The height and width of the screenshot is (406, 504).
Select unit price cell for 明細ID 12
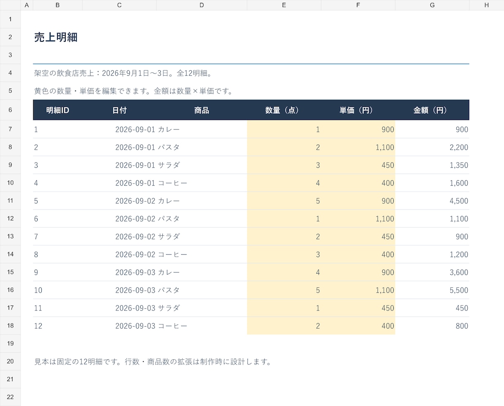coord(358,326)
